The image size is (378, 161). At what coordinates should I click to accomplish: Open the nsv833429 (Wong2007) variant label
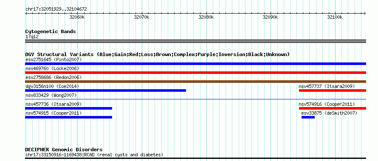click(51, 95)
